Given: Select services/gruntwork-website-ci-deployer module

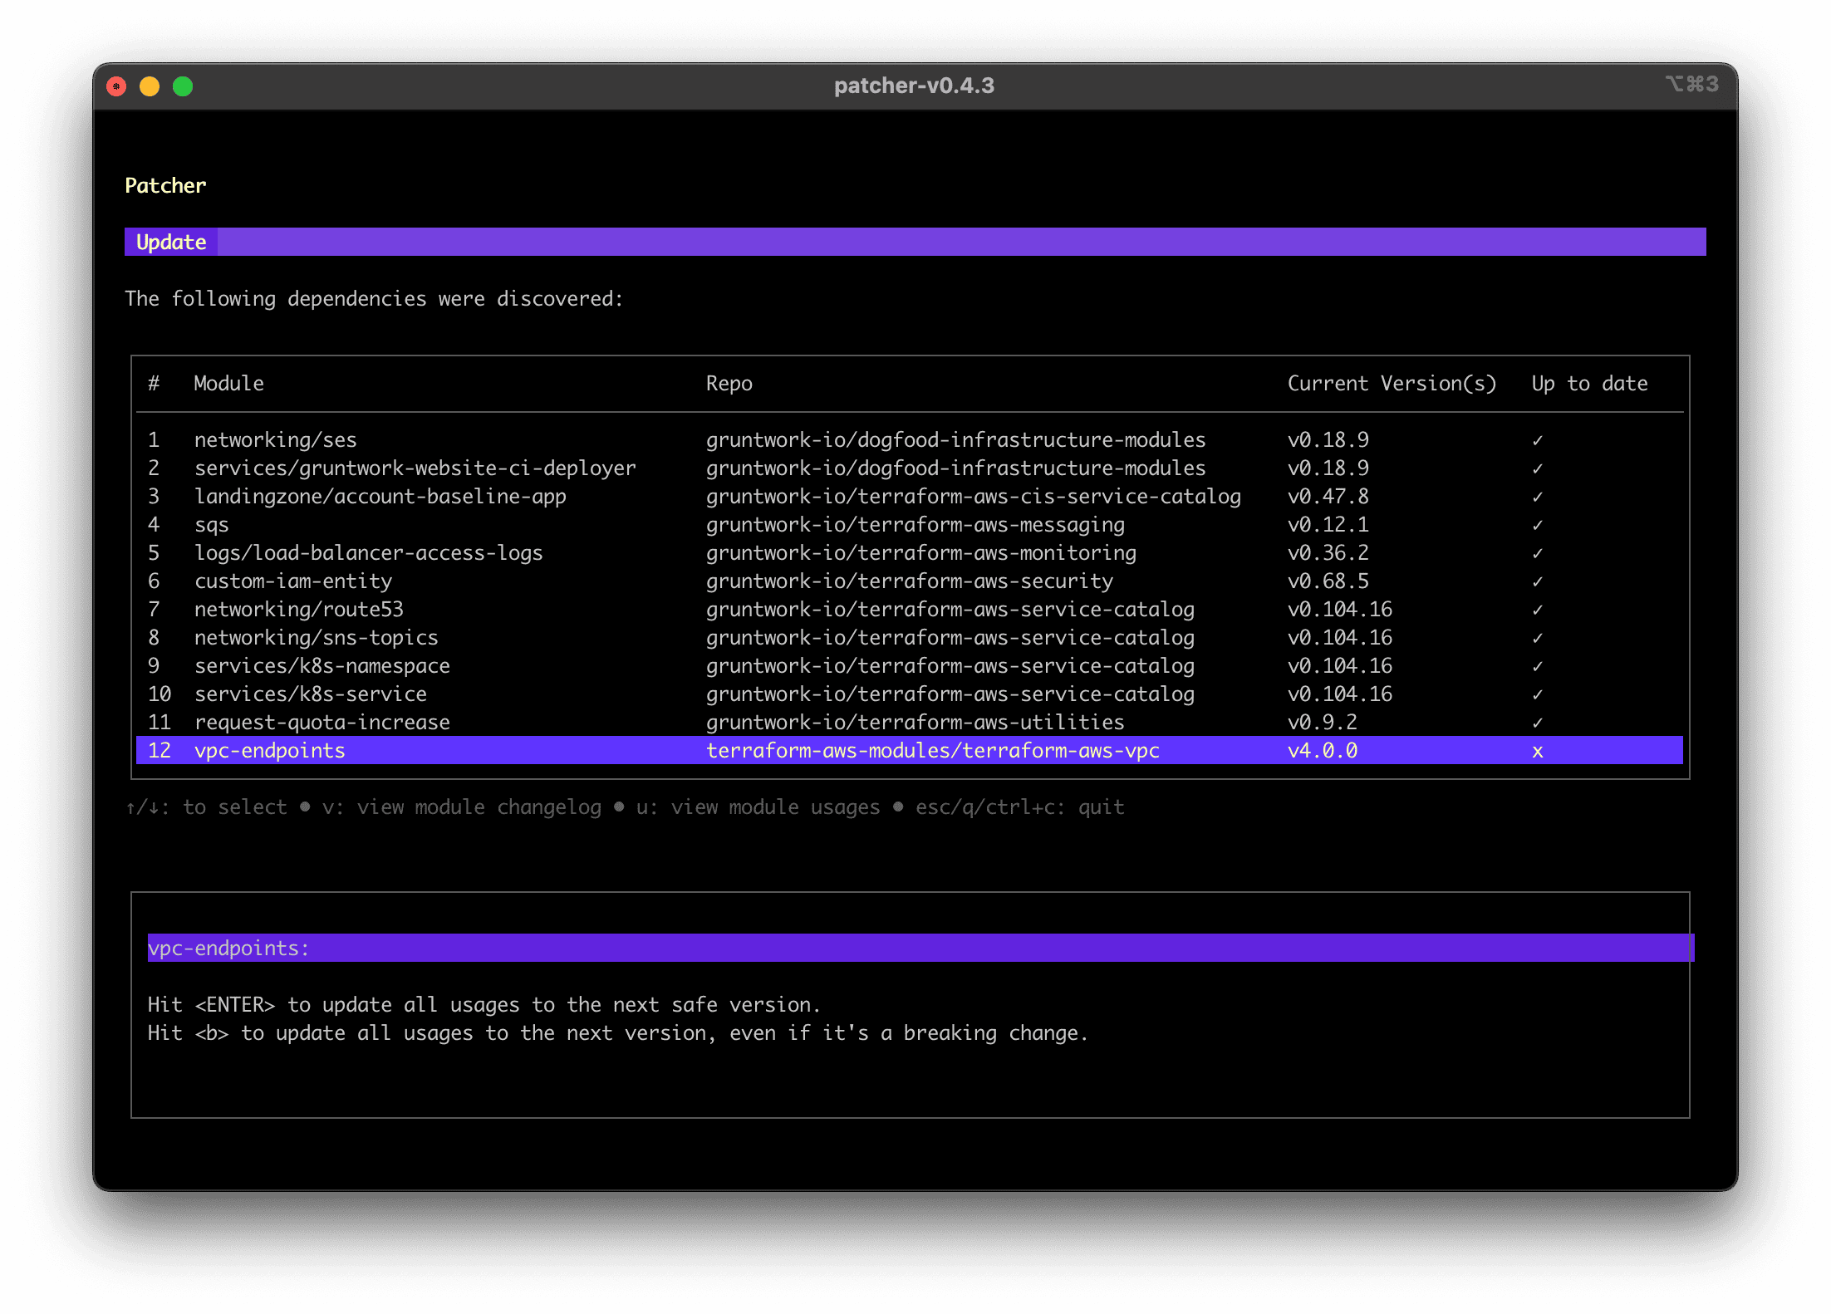Looking at the screenshot, I should [909, 468].
